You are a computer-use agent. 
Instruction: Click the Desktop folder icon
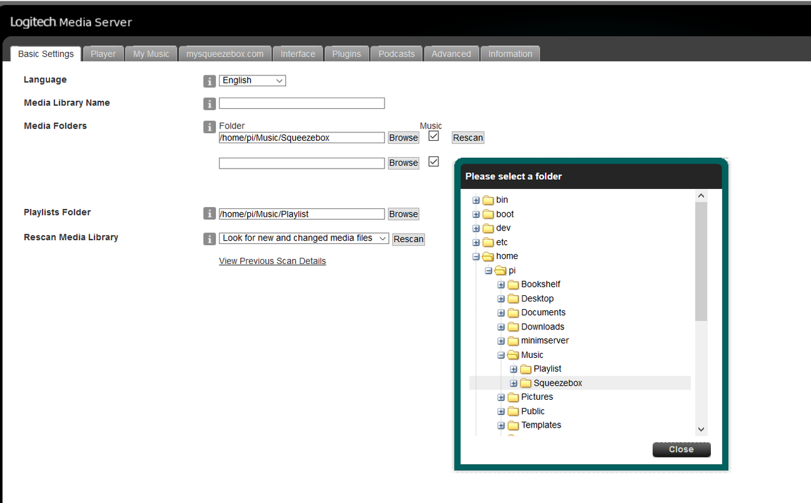513,299
